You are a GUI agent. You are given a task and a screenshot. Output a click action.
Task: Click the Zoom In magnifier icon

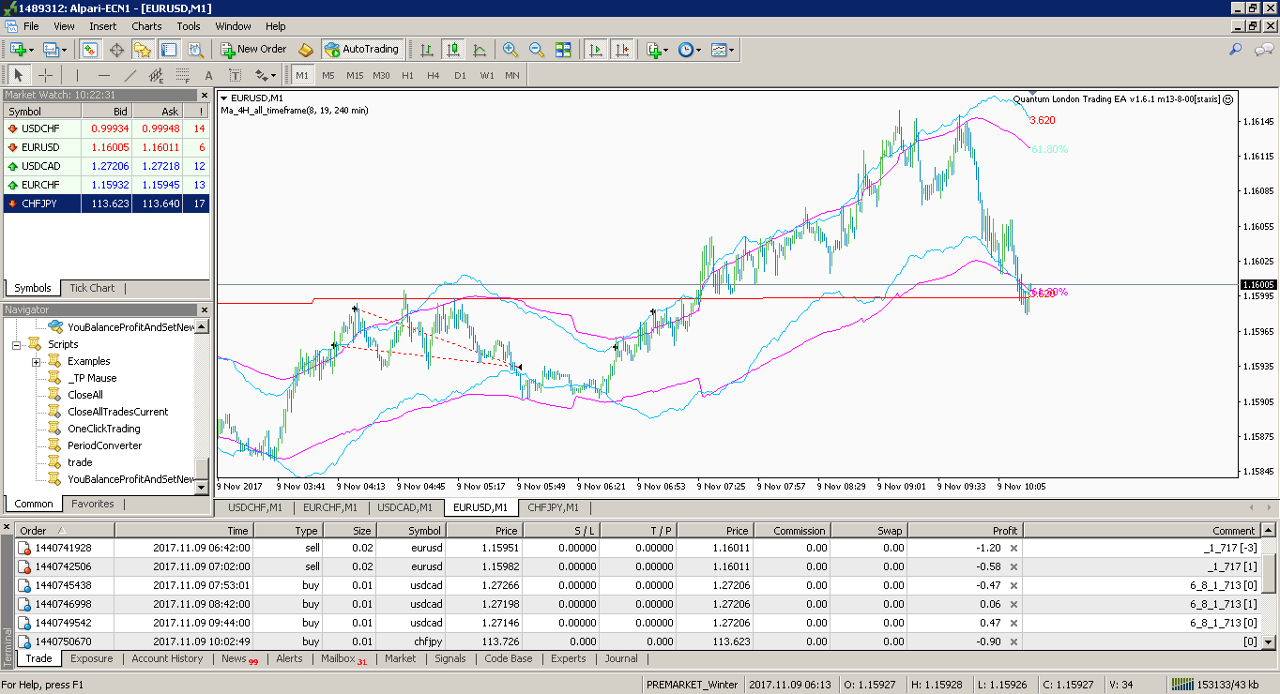(x=510, y=50)
